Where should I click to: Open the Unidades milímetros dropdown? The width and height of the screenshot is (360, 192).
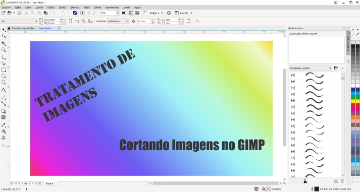(x=127, y=21)
